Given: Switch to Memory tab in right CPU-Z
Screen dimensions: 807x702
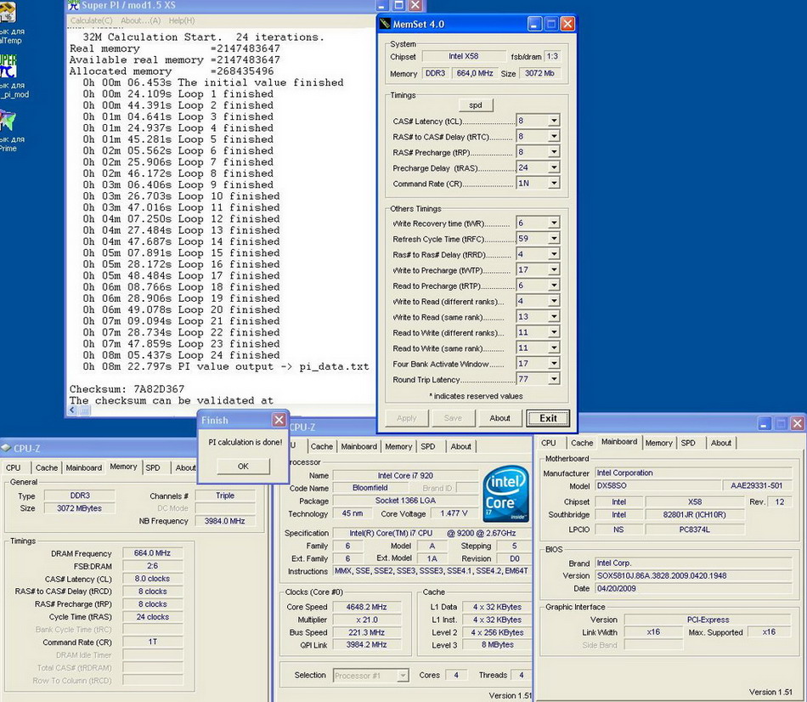Looking at the screenshot, I should [659, 443].
